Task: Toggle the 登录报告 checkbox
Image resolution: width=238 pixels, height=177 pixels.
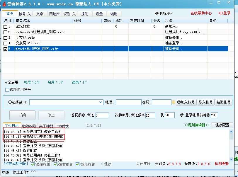Action: click(x=33, y=164)
